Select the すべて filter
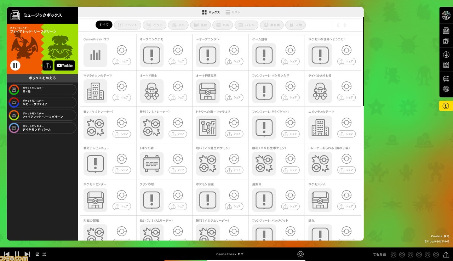Screen dimensions: 453x261 [104, 25]
